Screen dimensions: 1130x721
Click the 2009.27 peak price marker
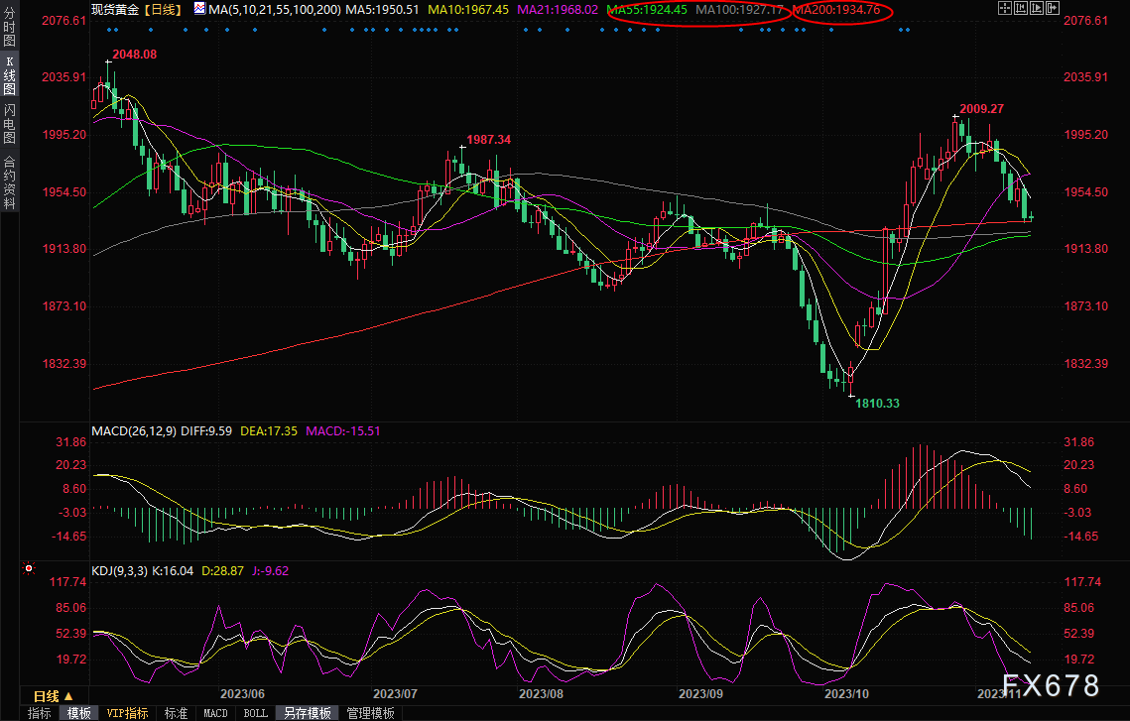pyautogui.click(x=981, y=109)
